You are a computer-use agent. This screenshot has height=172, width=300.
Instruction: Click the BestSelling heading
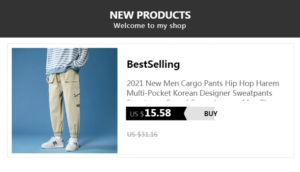coord(153,64)
